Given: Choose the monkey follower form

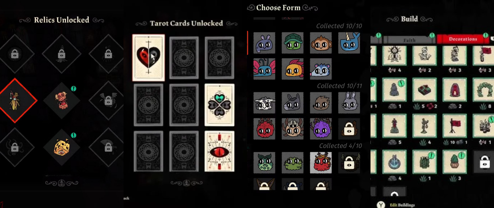Looking at the screenshot, I should (321, 43).
